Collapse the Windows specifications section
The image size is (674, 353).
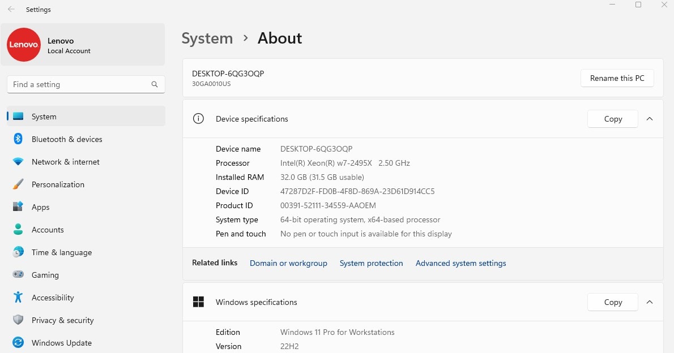tap(650, 302)
